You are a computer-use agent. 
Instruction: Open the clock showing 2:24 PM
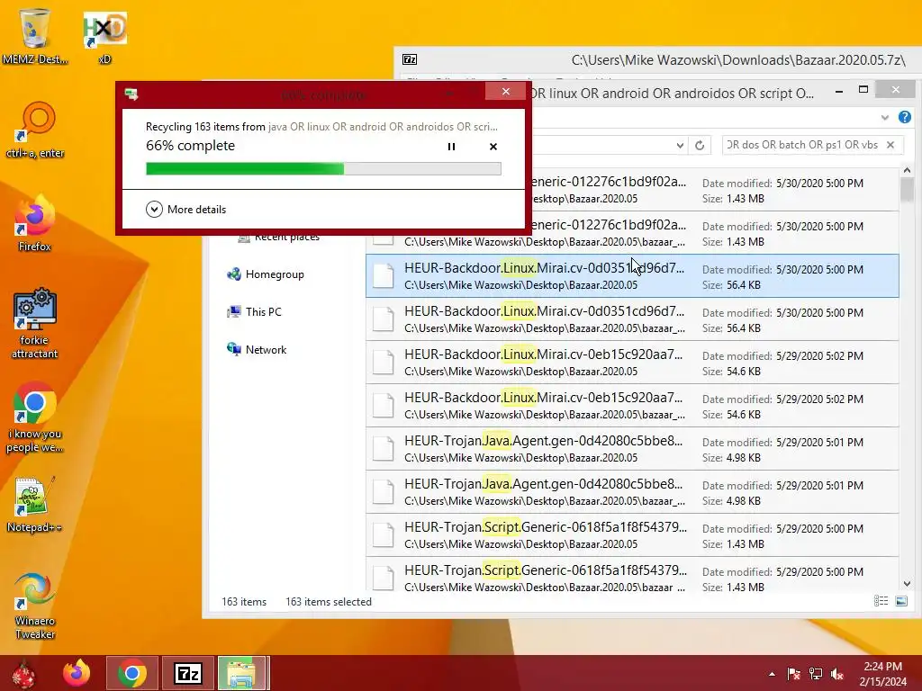click(882, 674)
